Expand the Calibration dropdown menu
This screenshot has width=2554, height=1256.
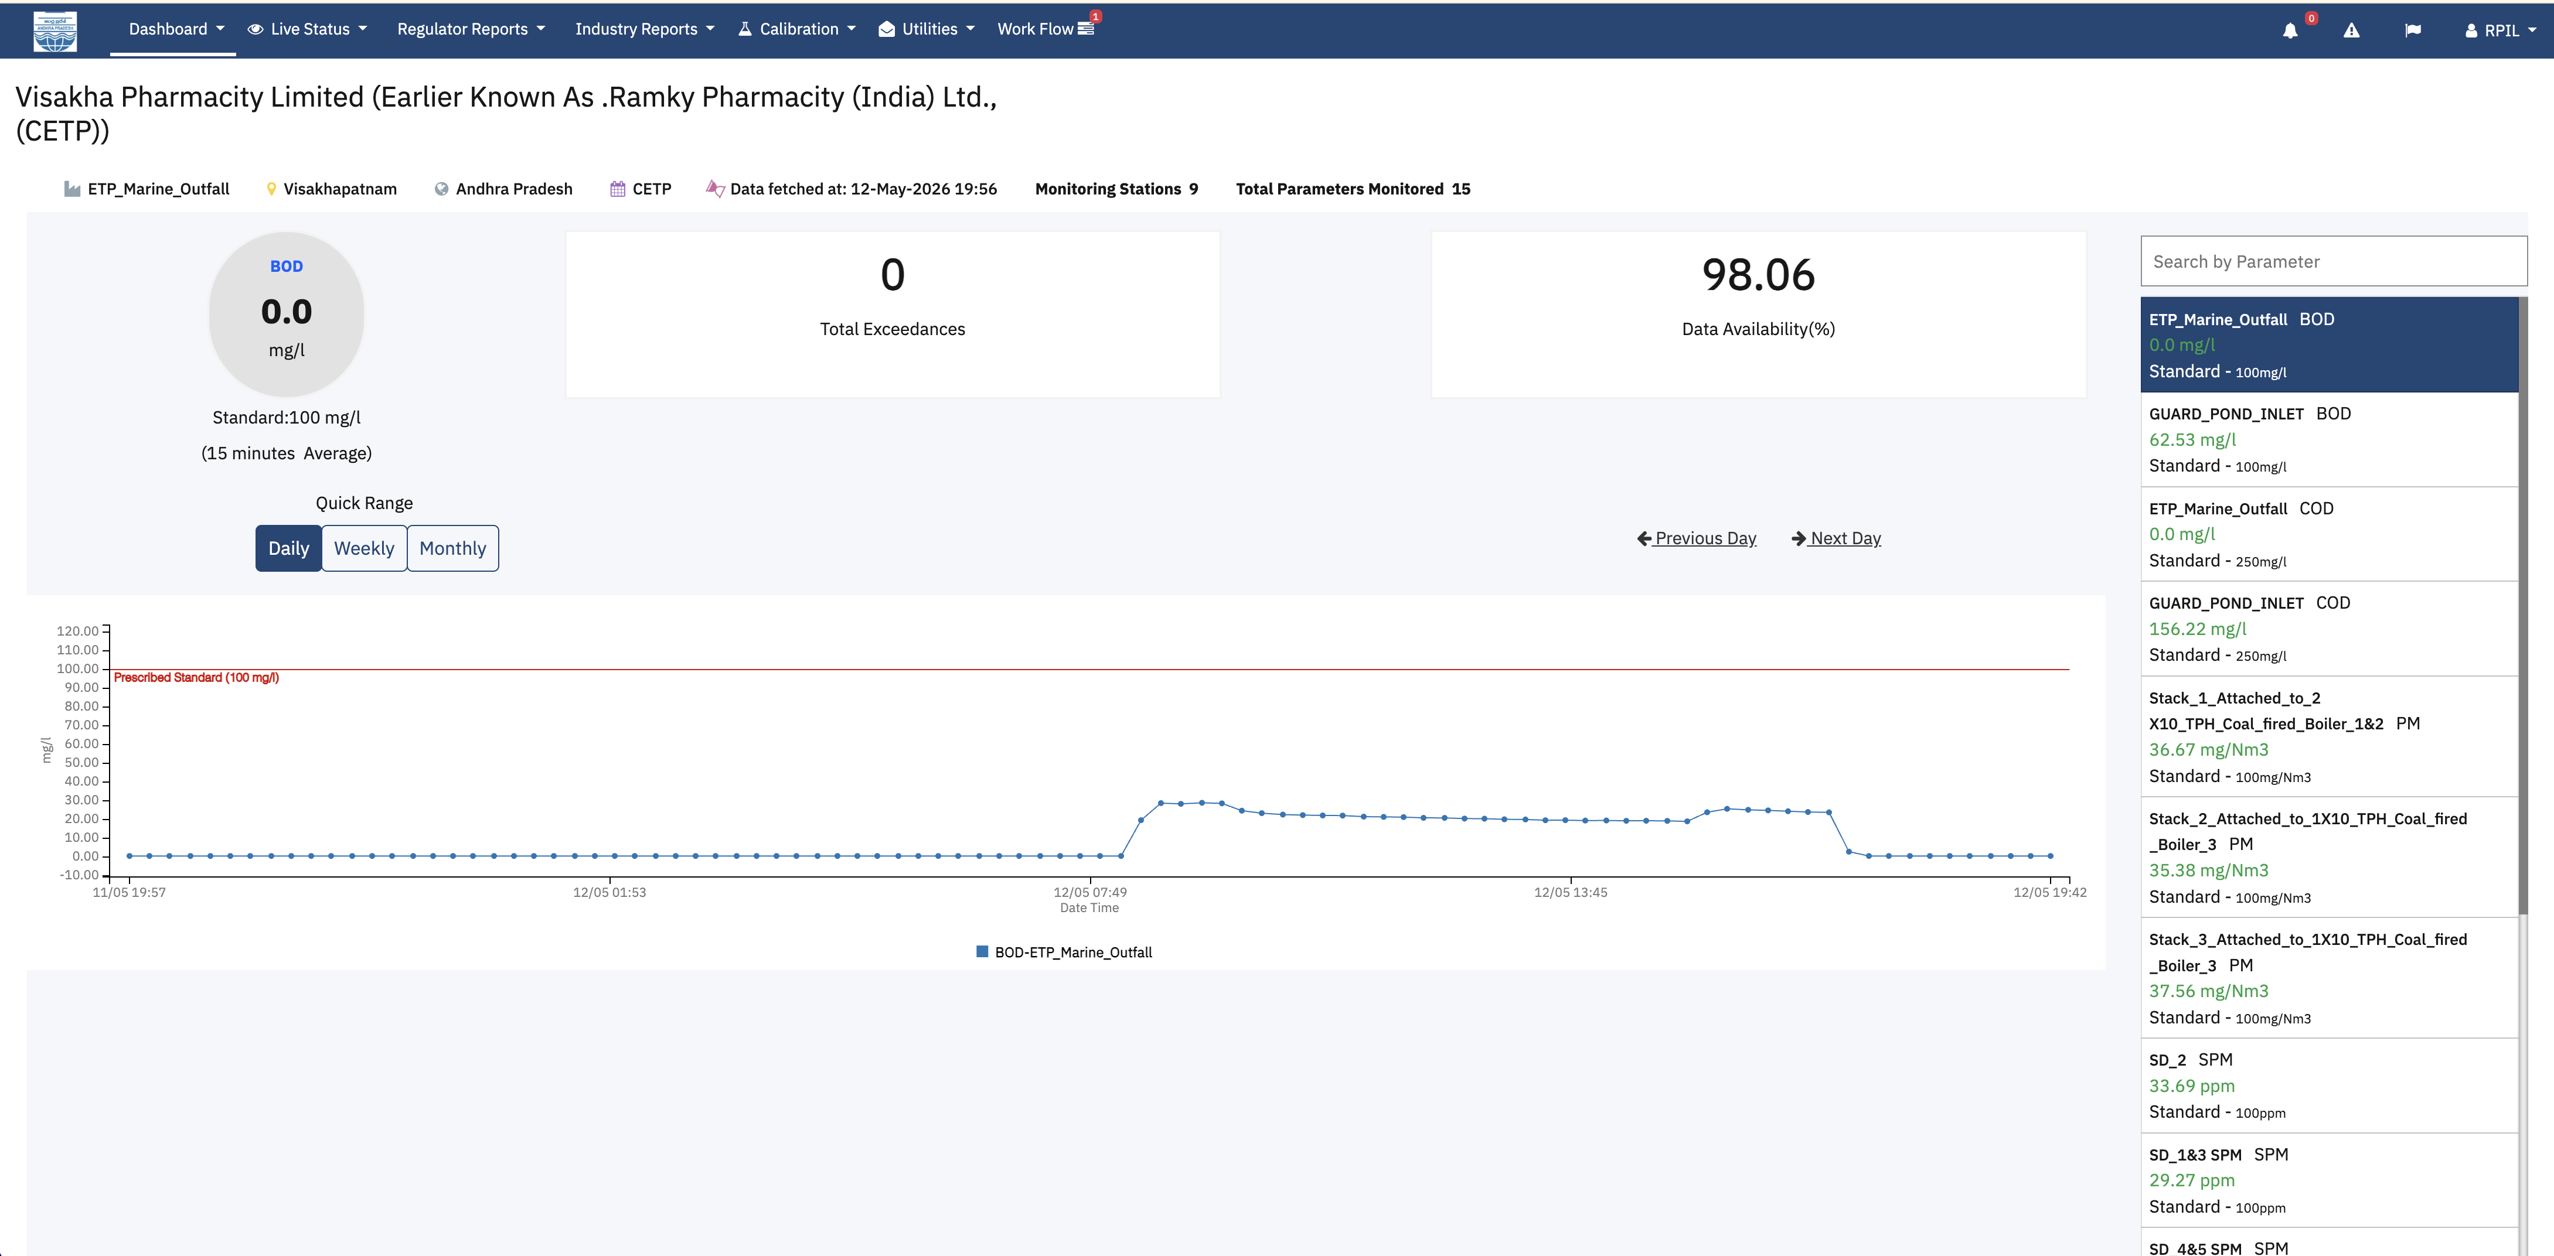click(797, 30)
